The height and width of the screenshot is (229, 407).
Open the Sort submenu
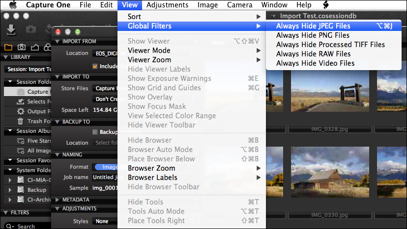pos(192,17)
